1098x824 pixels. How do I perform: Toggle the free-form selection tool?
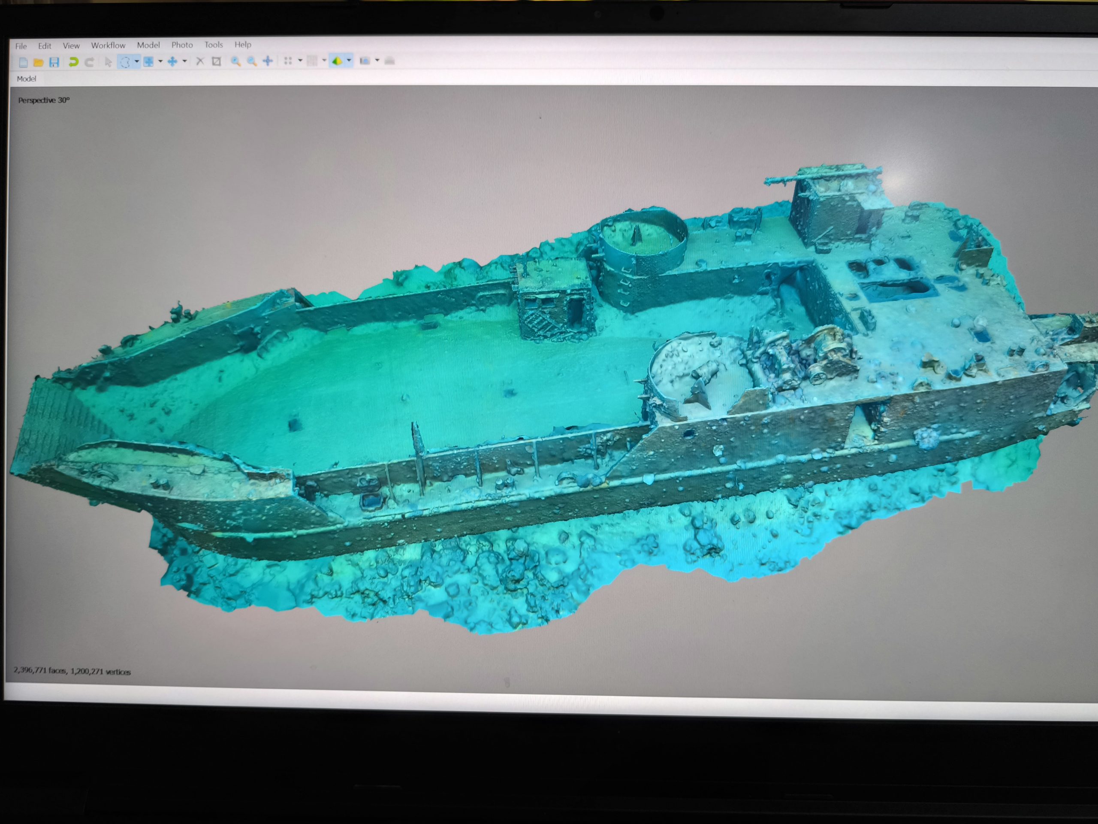[x=124, y=62]
